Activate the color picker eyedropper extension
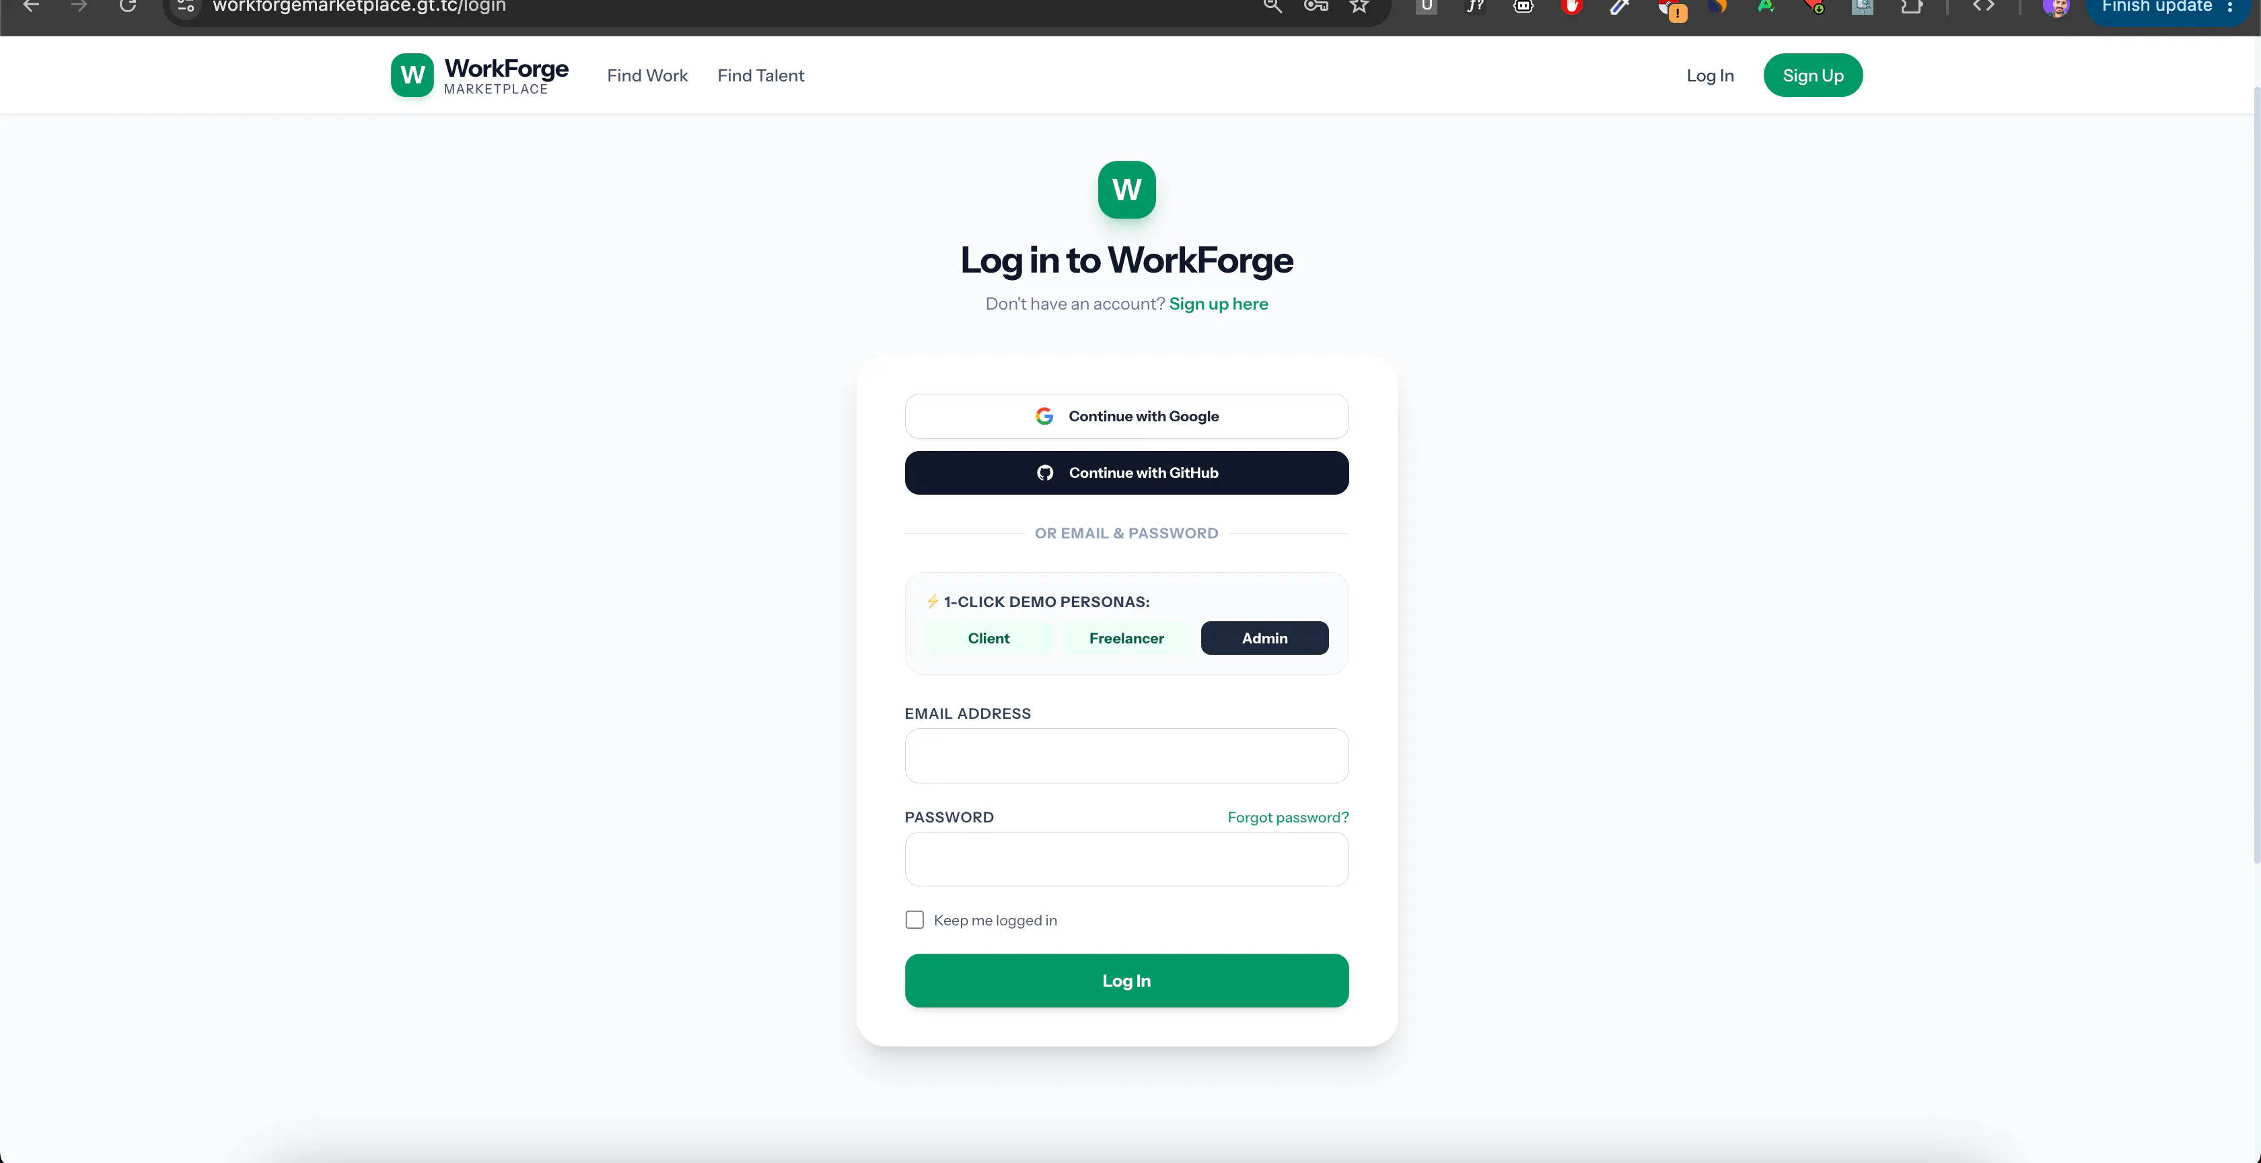 tap(1620, 6)
